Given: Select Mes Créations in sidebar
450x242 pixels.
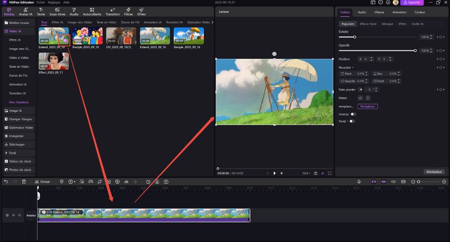Looking at the screenshot, I should (19, 102).
